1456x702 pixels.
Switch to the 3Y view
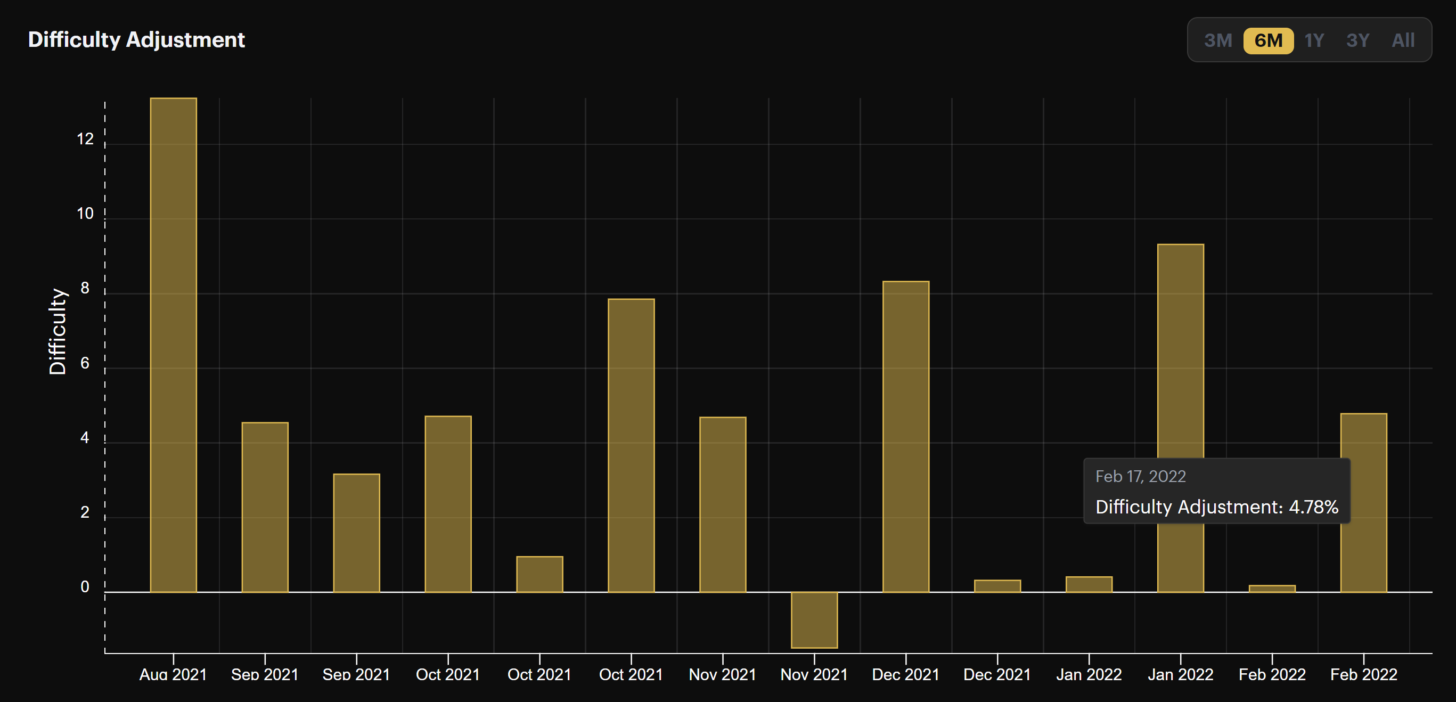[x=1357, y=39]
